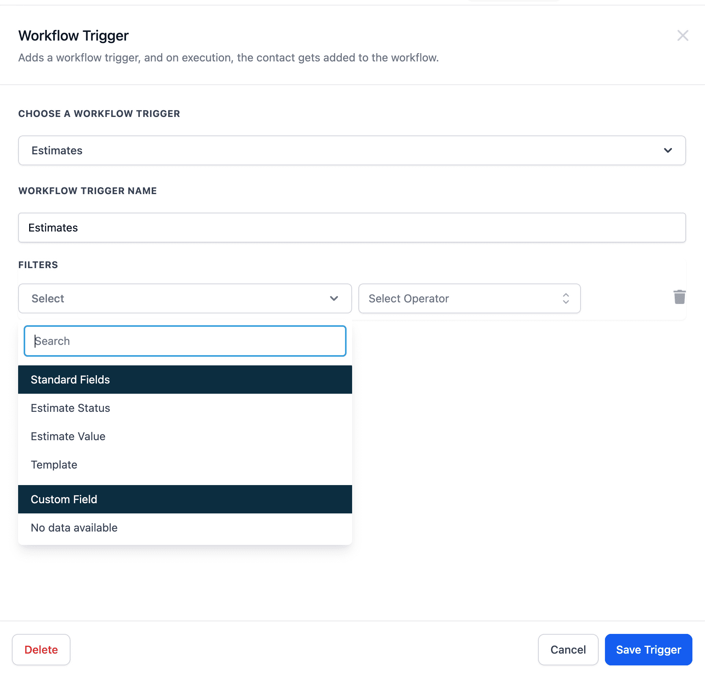Click the Custom Field group header
Screen dimensions: 705x678
pyautogui.click(x=185, y=499)
